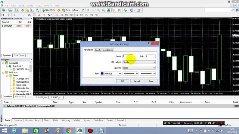Open the line width dropdown

tap(148, 74)
